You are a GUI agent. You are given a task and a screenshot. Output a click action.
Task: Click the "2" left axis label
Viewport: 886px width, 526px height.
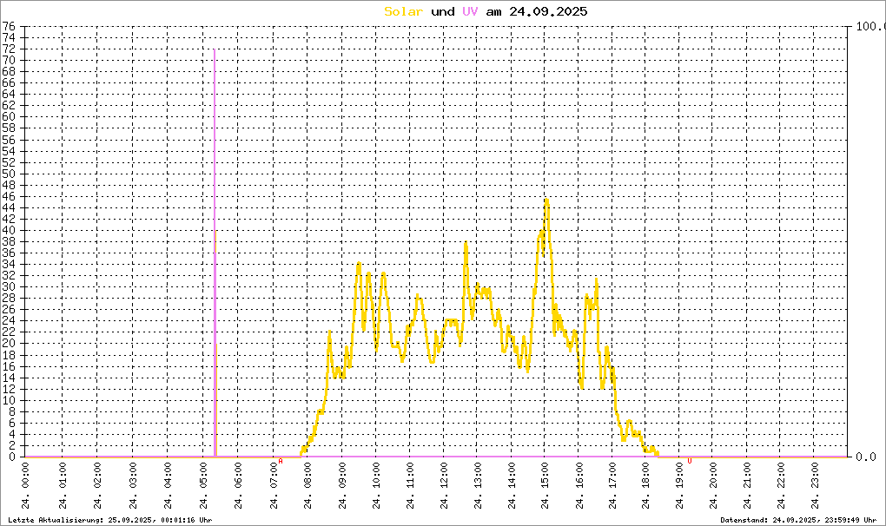coord(12,445)
